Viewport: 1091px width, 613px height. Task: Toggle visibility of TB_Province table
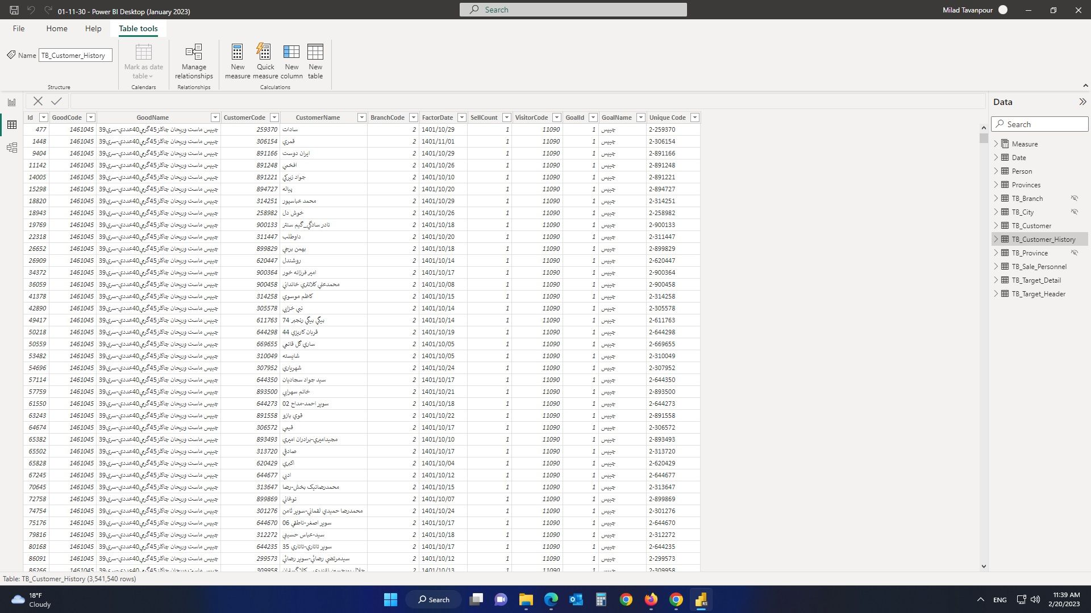pyautogui.click(x=1075, y=253)
